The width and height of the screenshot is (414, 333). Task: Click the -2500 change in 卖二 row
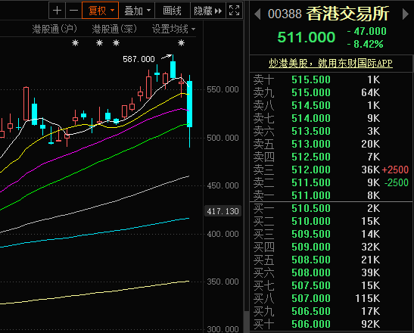pyautogui.click(x=396, y=182)
